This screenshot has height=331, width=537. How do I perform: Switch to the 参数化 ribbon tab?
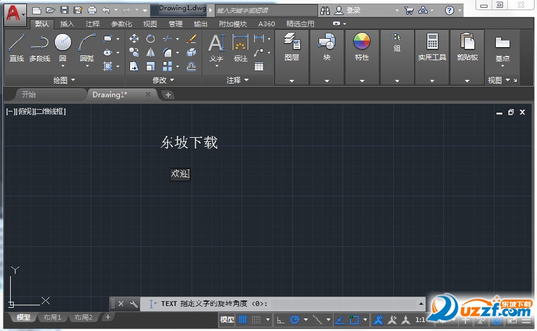click(121, 24)
